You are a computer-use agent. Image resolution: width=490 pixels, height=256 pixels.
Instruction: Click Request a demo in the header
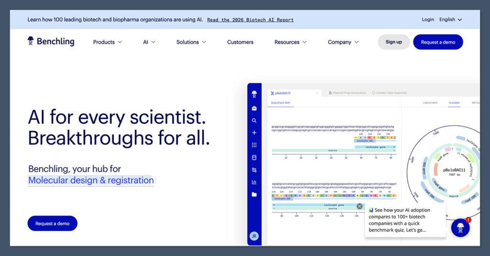[438, 42]
